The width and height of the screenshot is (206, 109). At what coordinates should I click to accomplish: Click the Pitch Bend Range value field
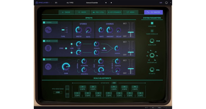58,92
